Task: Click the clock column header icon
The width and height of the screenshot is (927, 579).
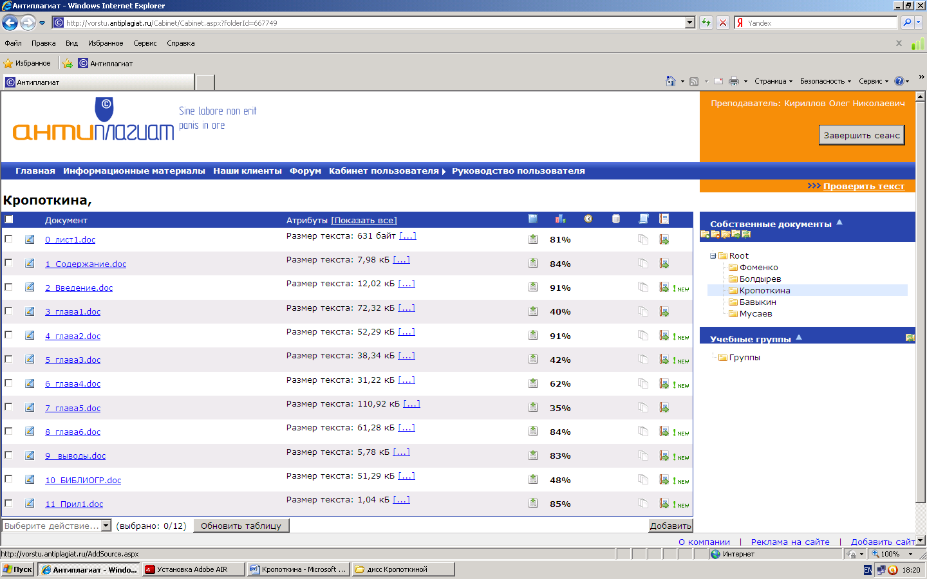Action: point(588,219)
